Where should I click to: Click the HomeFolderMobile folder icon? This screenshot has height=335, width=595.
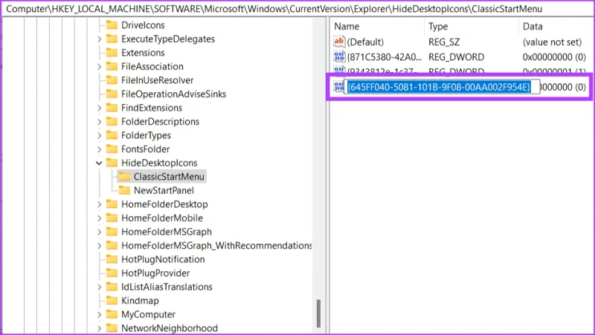click(x=112, y=218)
